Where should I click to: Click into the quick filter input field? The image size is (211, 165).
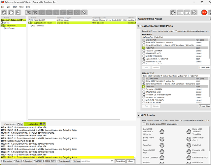95,161
